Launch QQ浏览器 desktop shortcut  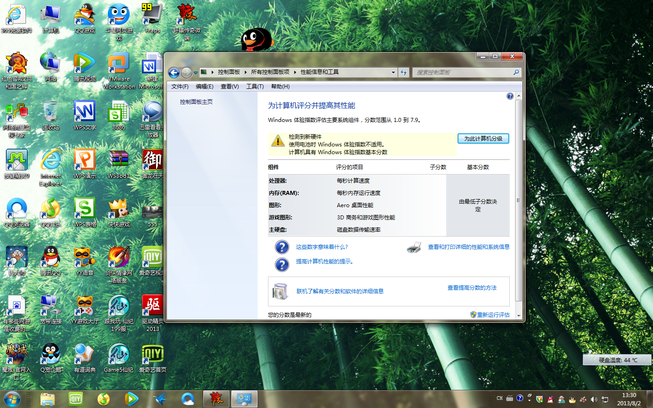pos(17,213)
